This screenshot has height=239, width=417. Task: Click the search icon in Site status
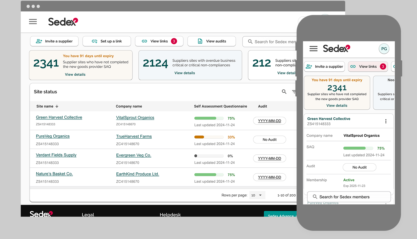click(284, 92)
